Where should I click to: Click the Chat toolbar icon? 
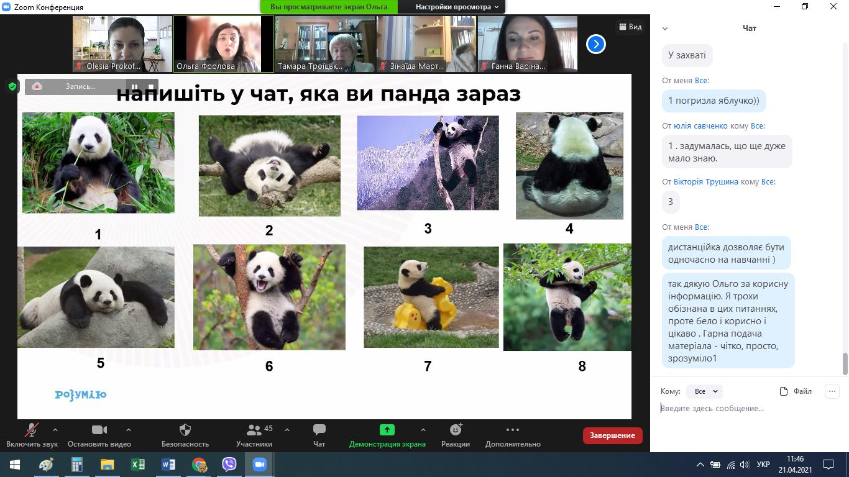[319, 430]
